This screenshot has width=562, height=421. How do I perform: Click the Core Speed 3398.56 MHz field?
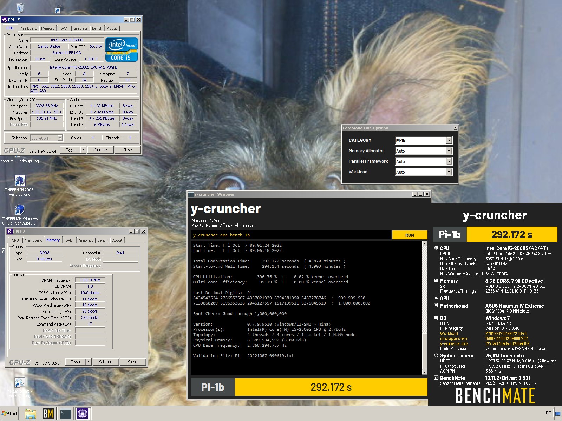click(47, 106)
